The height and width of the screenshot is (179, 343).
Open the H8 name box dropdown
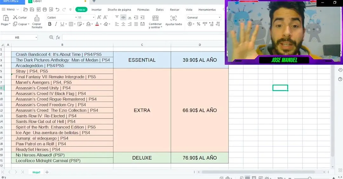pos(36,37)
